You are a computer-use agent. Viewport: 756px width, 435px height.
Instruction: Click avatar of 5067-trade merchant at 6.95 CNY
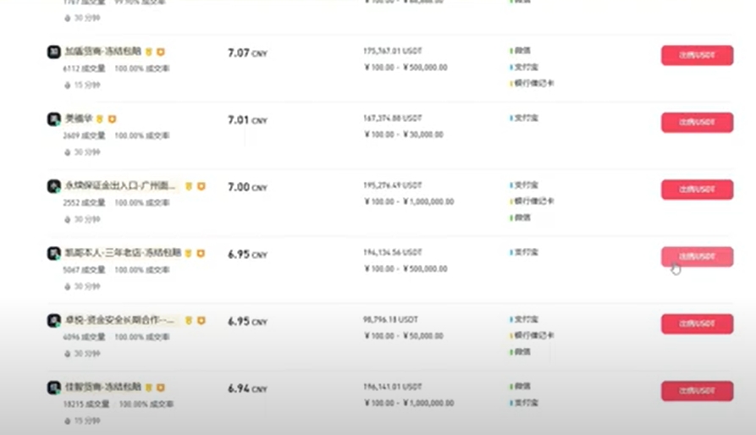(x=53, y=253)
